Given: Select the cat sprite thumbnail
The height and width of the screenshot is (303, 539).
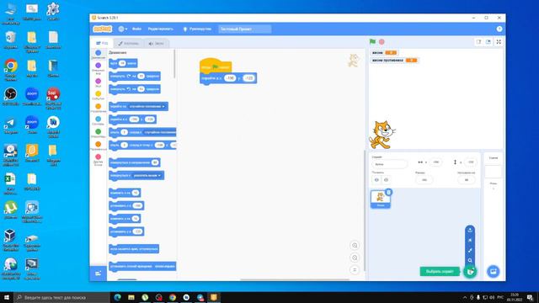Looking at the screenshot, I should (380, 199).
